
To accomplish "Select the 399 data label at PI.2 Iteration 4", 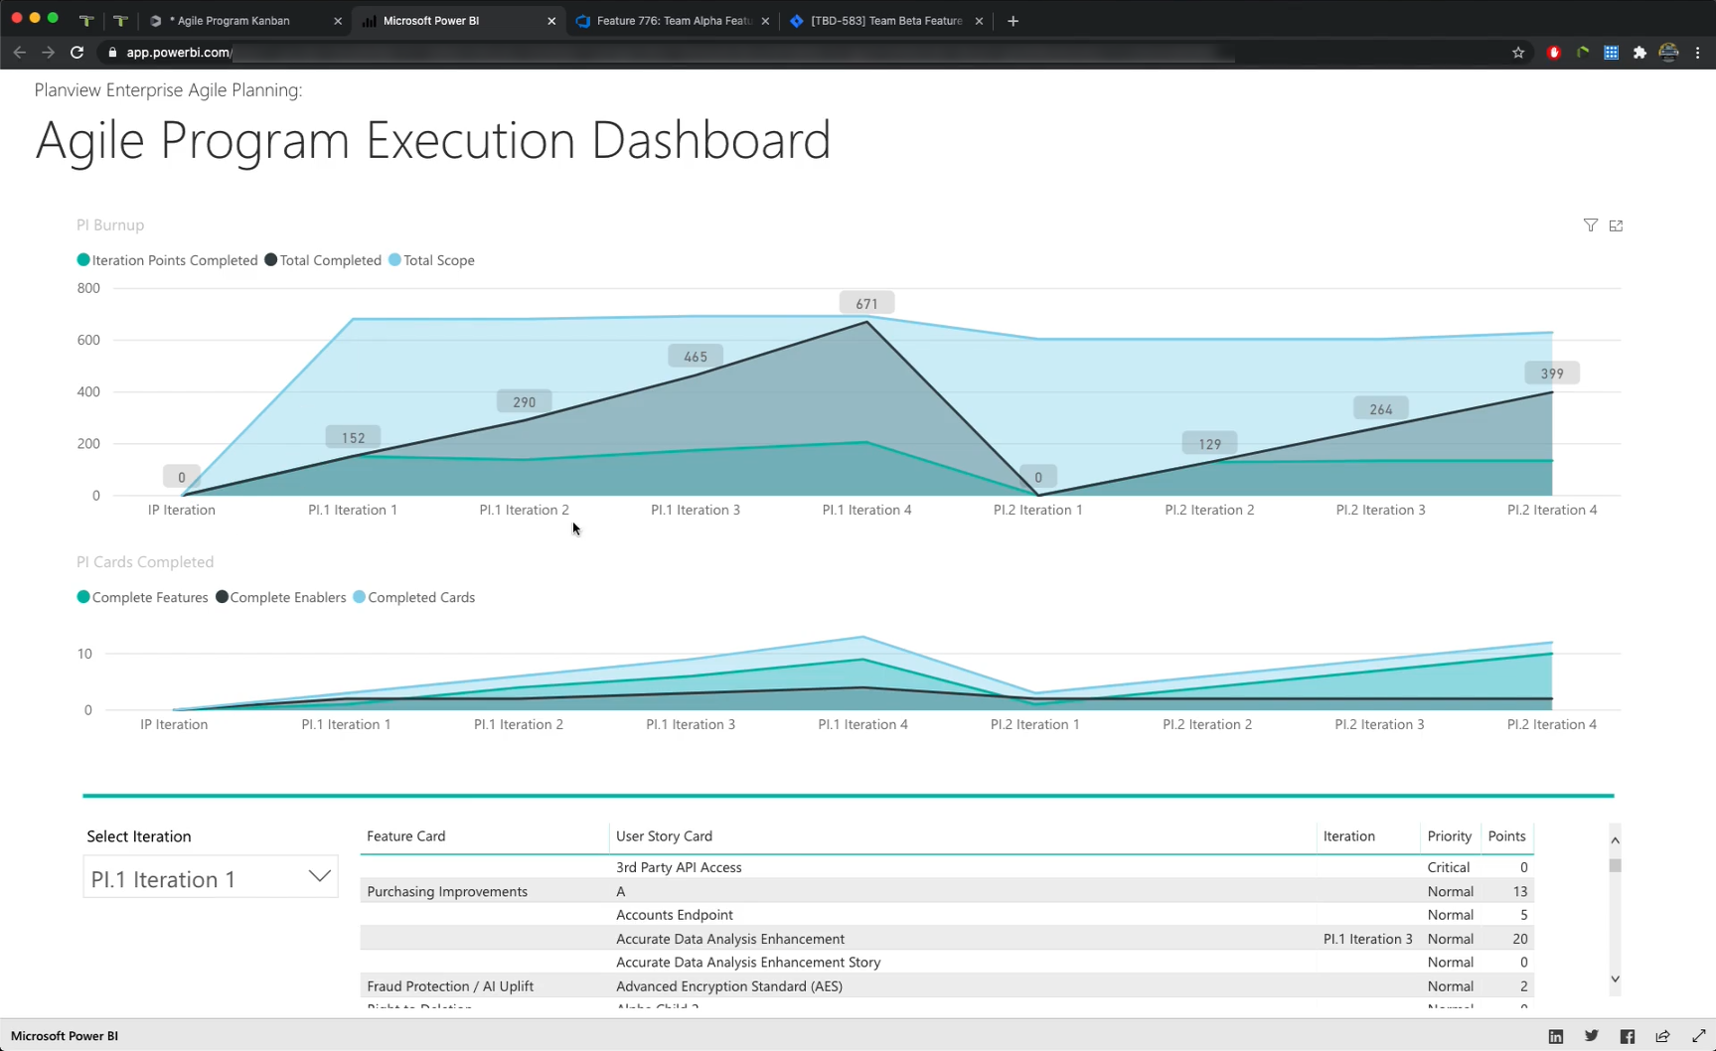I will coord(1552,374).
